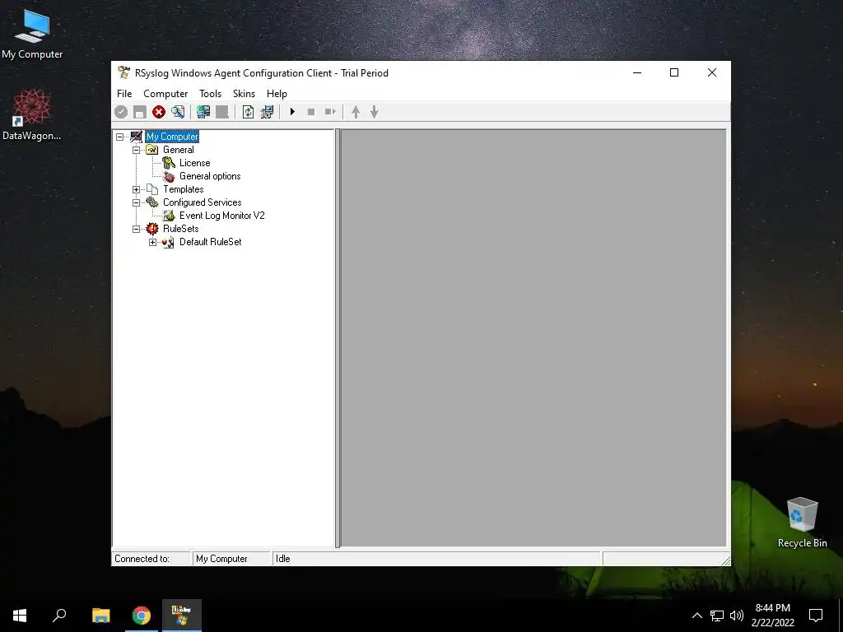Click the taskbar search magnifier

(x=59, y=616)
